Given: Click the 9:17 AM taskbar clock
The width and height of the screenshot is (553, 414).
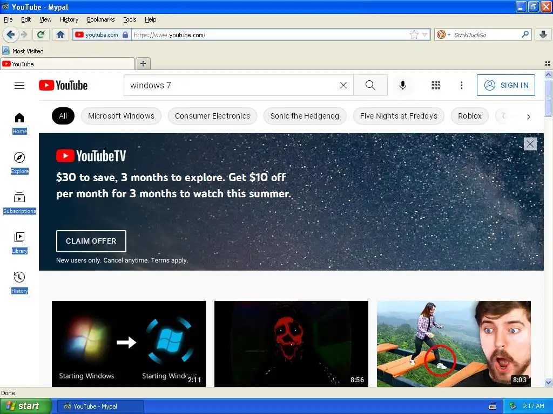Looking at the screenshot, I should 533,406.
